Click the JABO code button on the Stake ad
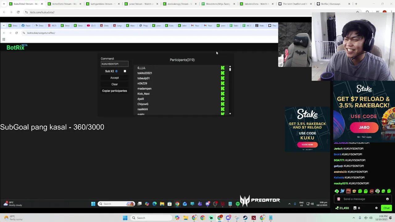This screenshot has height=222, width=395. click(x=364, y=127)
